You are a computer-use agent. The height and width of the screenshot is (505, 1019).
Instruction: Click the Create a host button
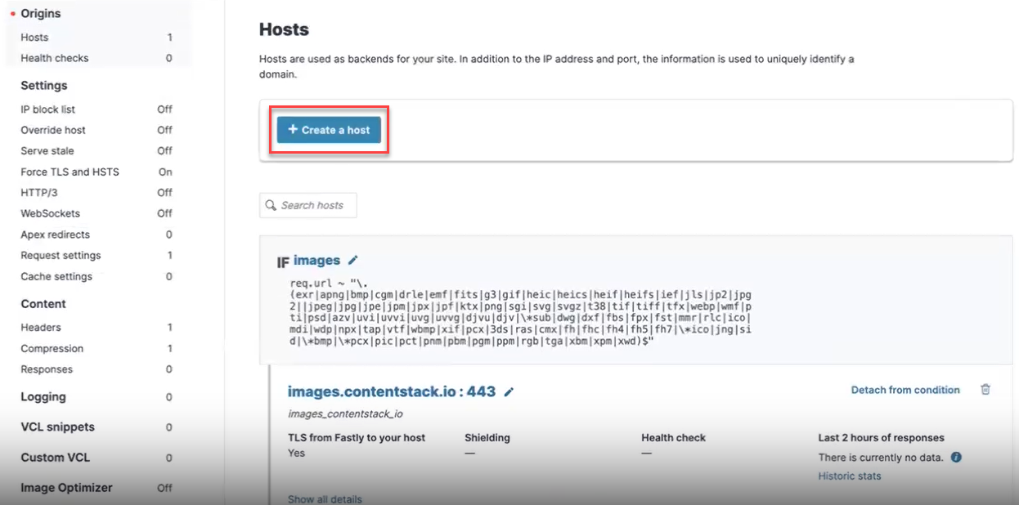(329, 130)
